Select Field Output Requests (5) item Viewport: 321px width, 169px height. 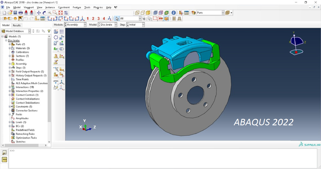(30, 72)
